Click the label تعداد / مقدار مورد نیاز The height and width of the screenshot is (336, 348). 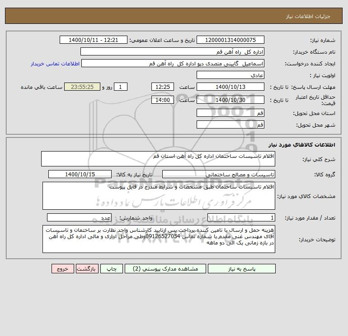(310, 218)
